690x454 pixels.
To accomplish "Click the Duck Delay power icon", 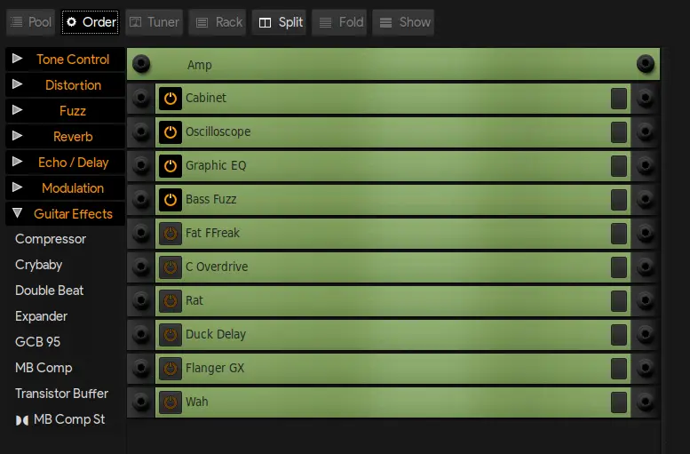I will pyautogui.click(x=171, y=335).
